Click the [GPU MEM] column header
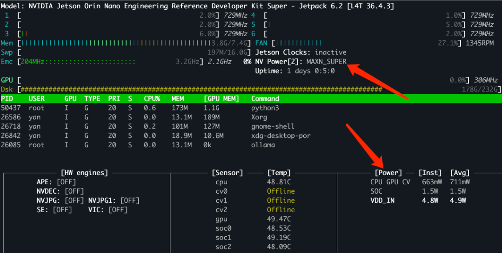The image size is (502, 253). pyautogui.click(x=221, y=99)
